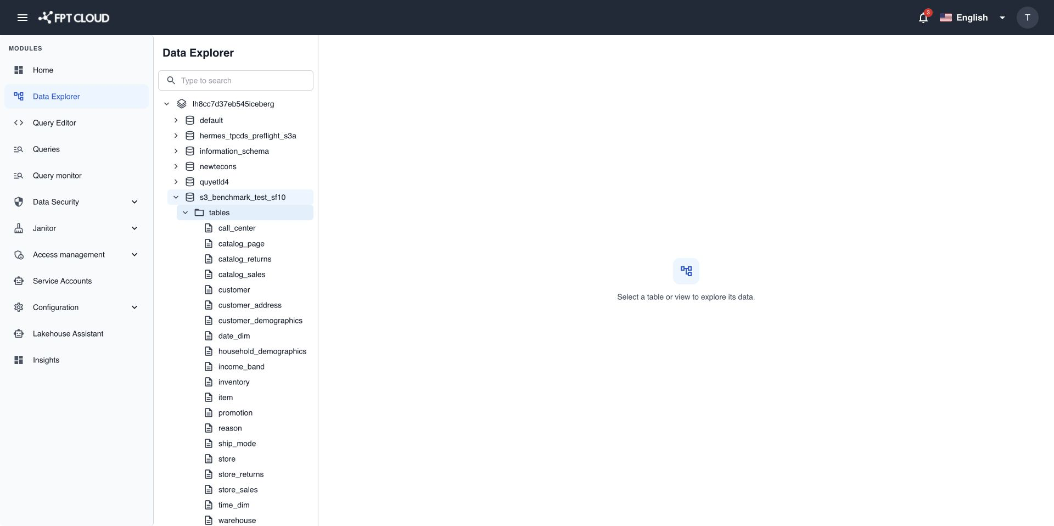Viewport: 1054px width, 526px height.
Task: Open the English language dropdown
Action: tap(973, 18)
